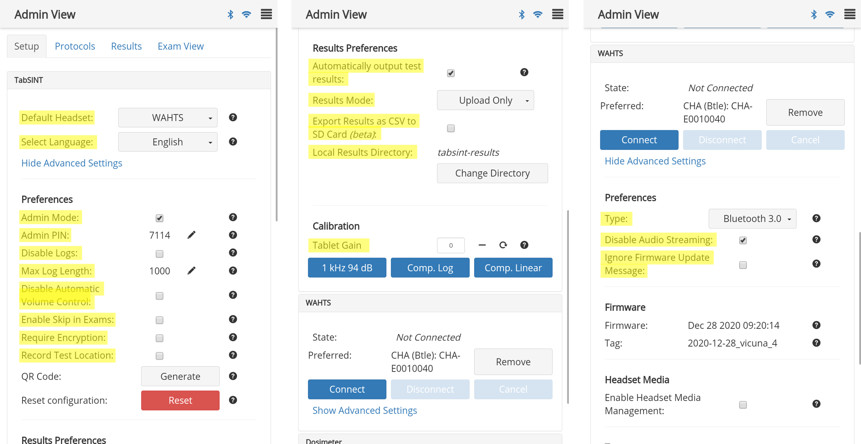Click the Tablet Gain value input field
Image resolution: width=861 pixels, height=444 pixels.
(450, 245)
